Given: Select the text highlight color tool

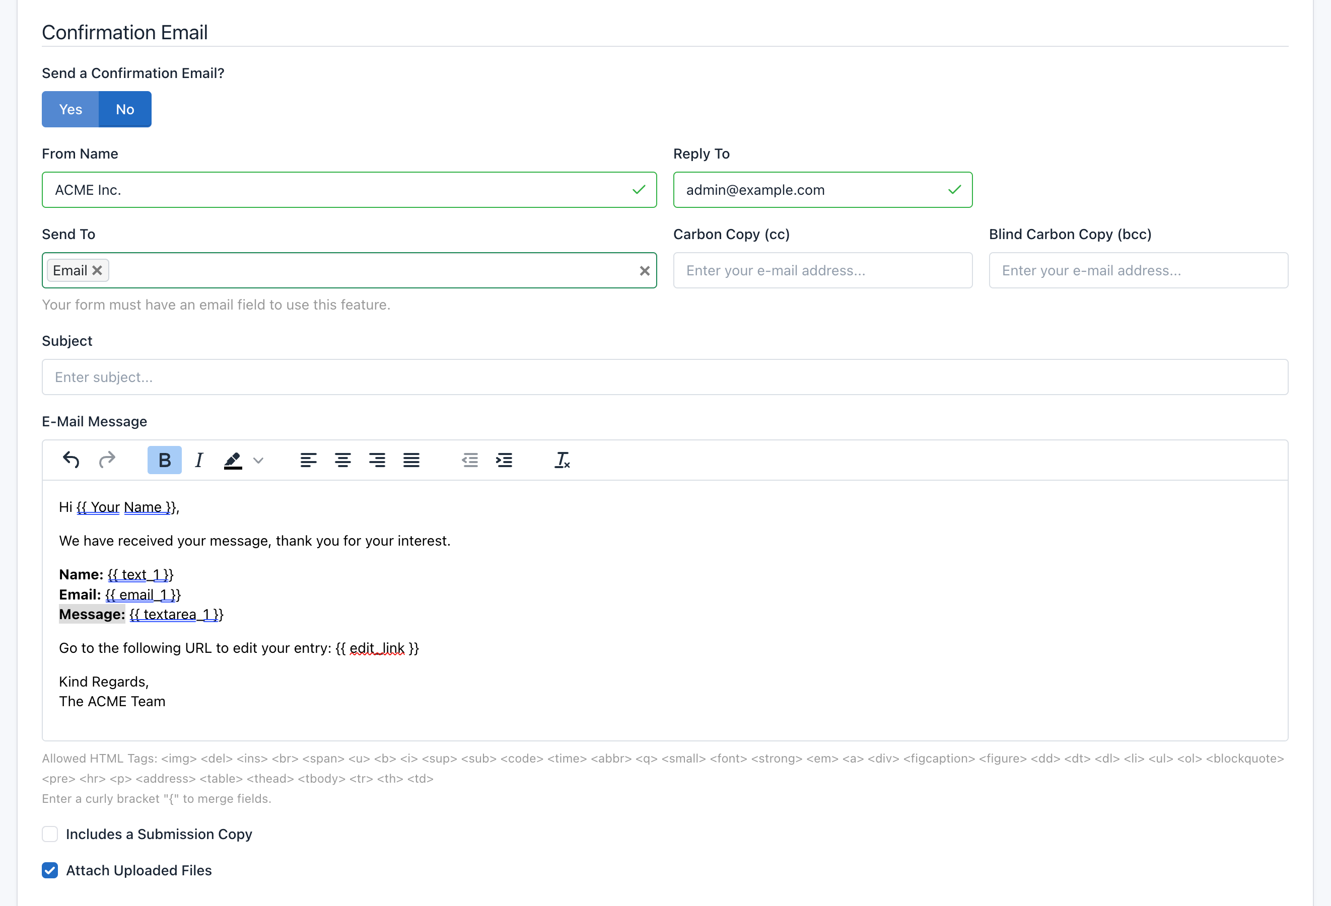Looking at the screenshot, I should point(233,460).
